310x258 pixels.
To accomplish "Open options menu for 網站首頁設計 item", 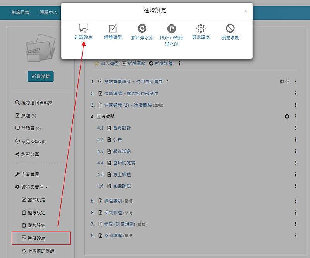I will coord(296,81).
